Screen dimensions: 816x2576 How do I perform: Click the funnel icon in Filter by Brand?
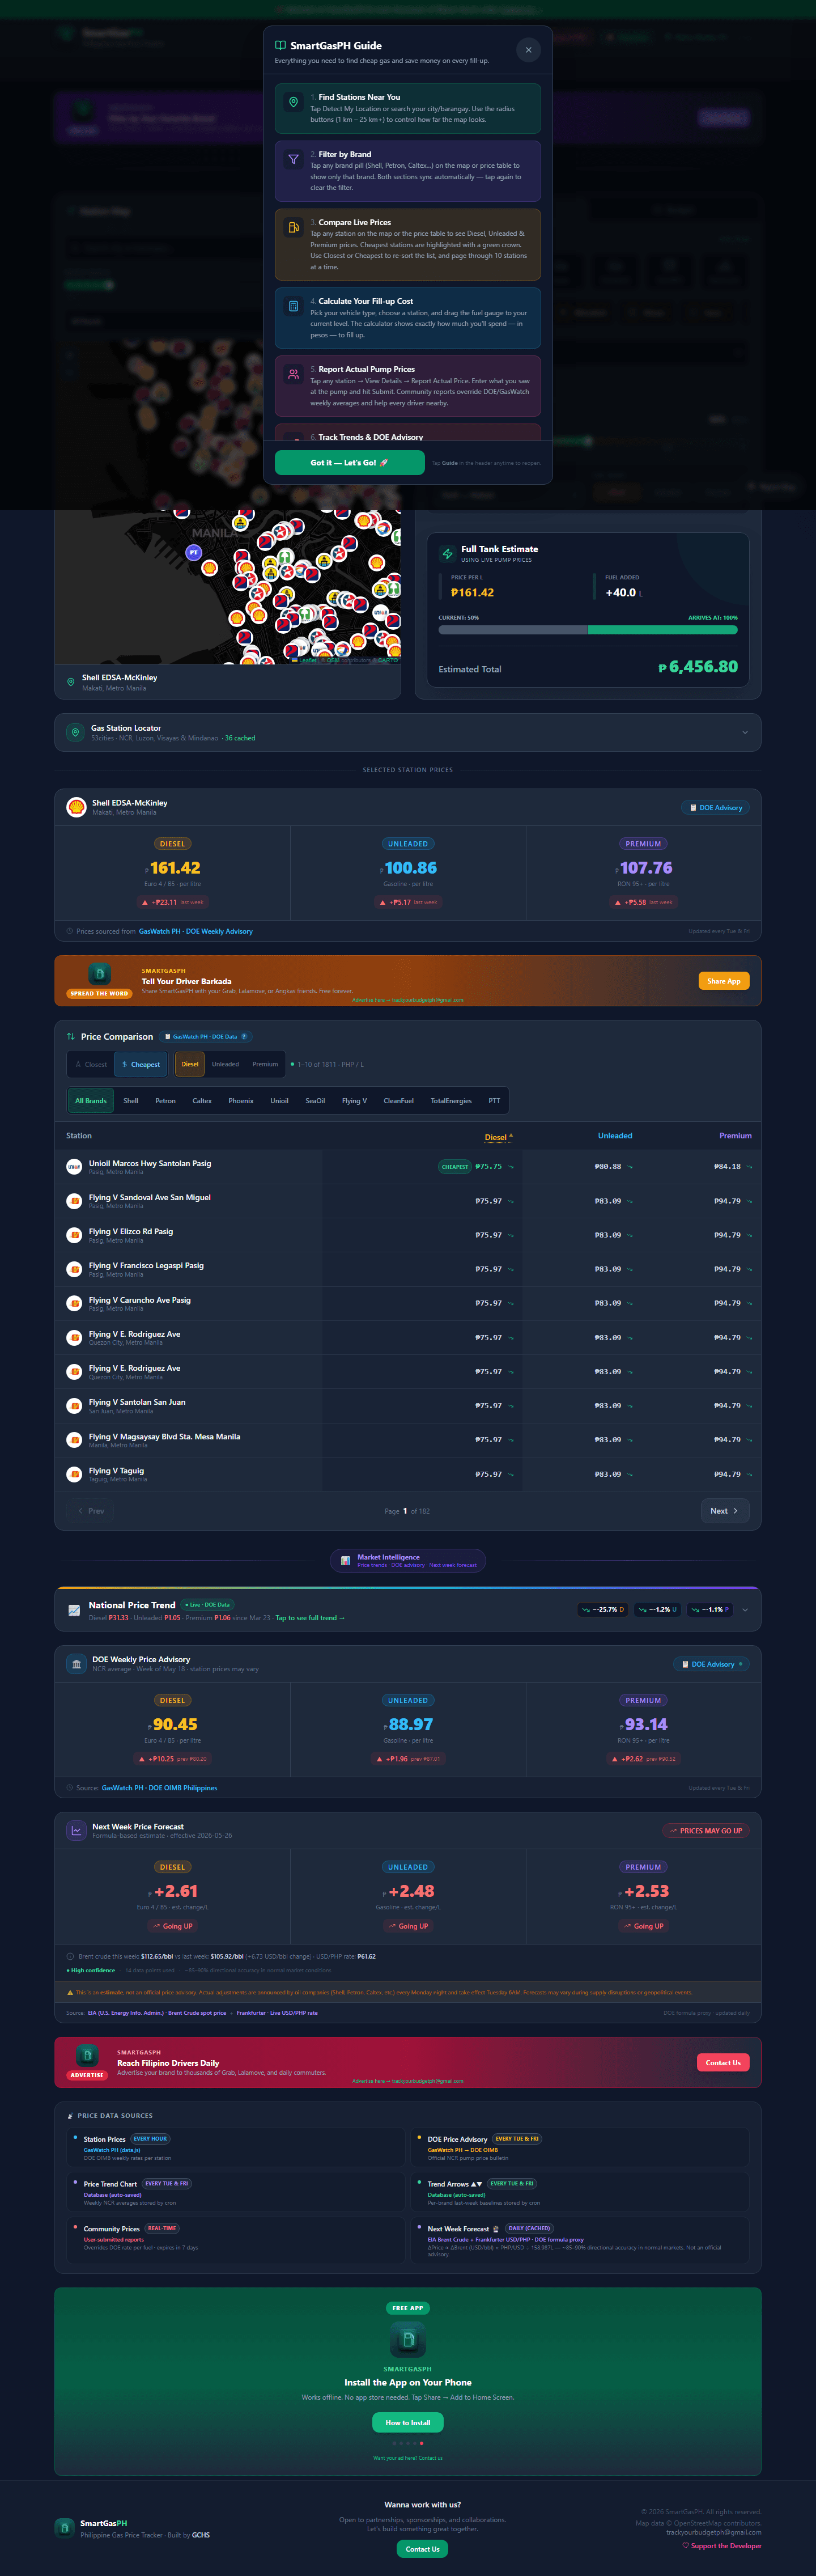(293, 160)
